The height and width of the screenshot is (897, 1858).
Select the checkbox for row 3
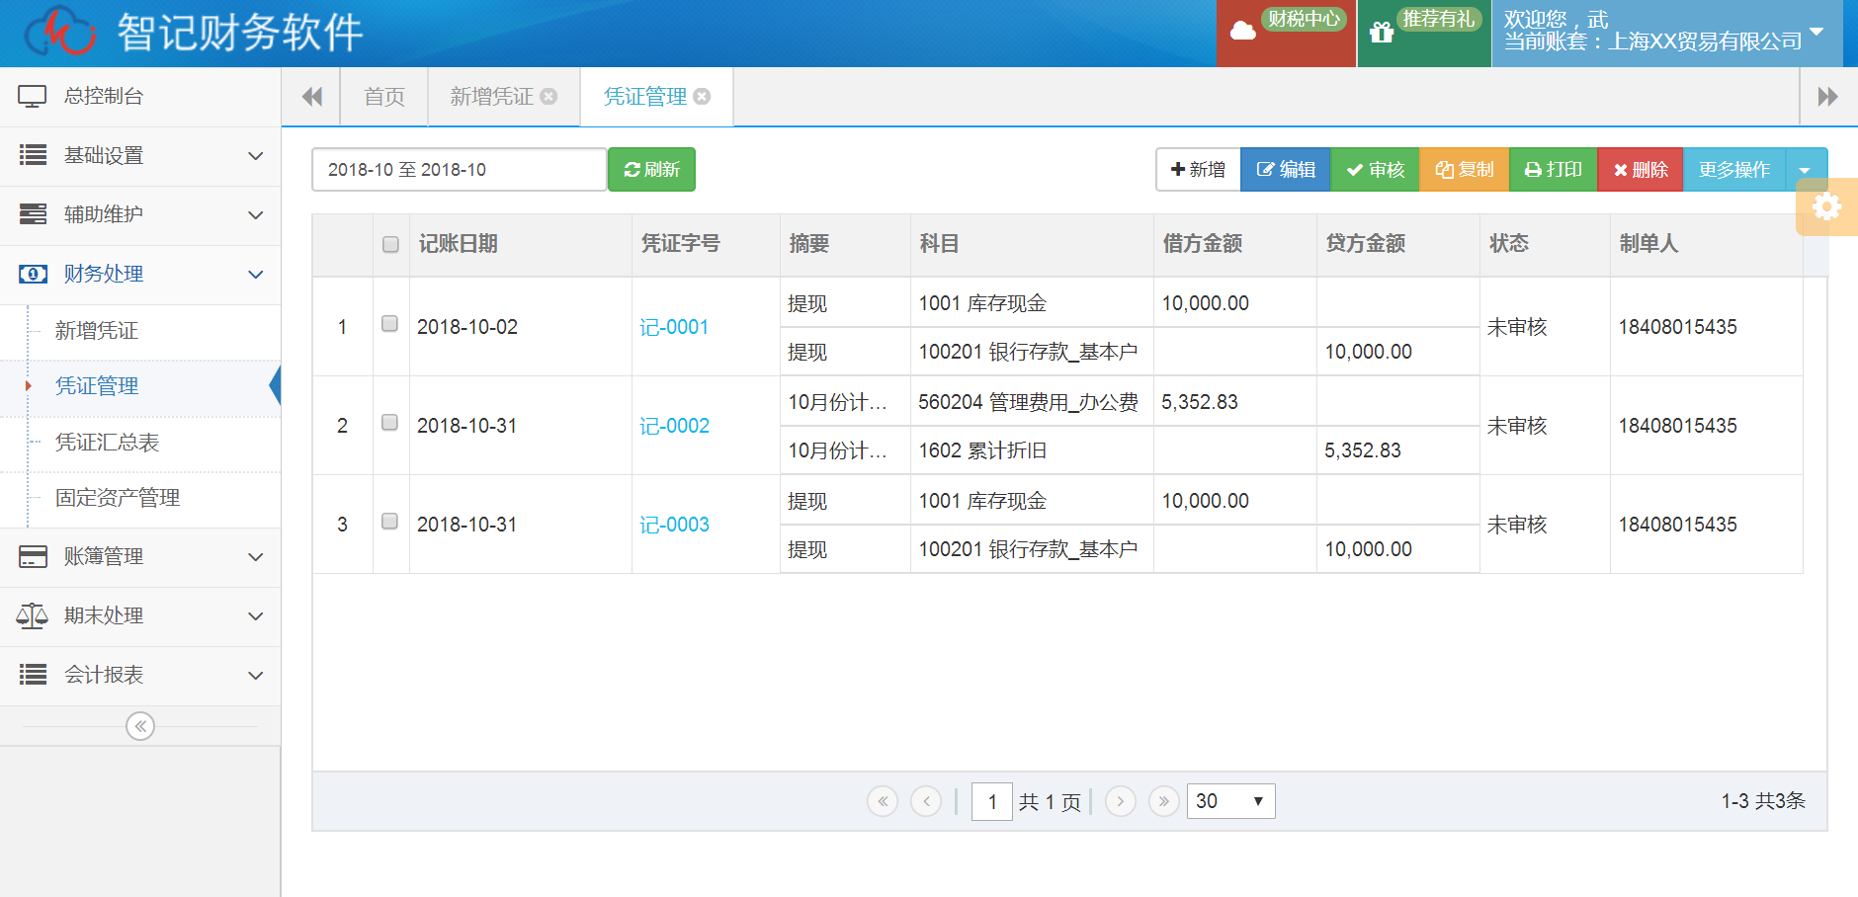(390, 522)
